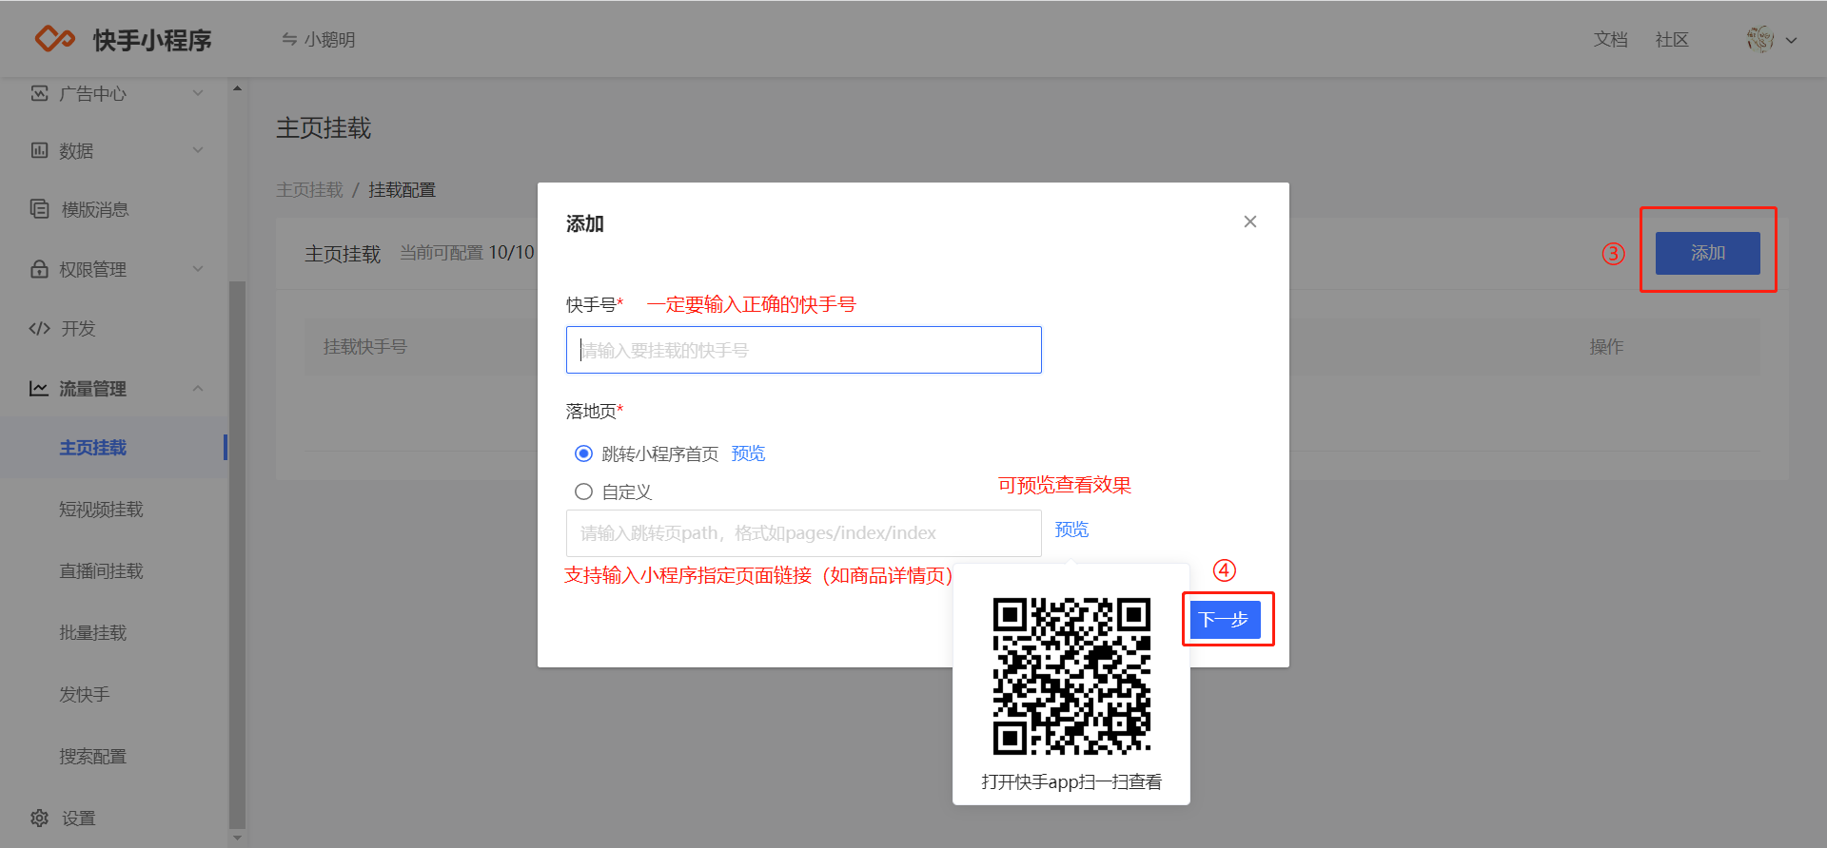Select the 跳转小程序首页 radio option
This screenshot has height=848, width=1827.
(x=583, y=453)
